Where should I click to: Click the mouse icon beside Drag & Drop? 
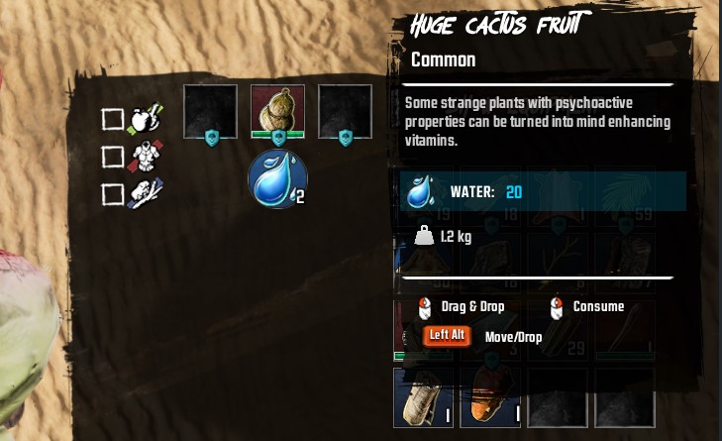pyautogui.click(x=425, y=308)
